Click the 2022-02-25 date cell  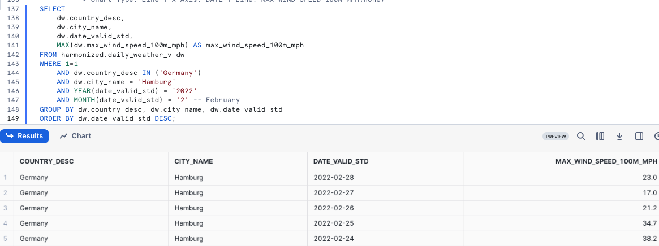point(333,223)
